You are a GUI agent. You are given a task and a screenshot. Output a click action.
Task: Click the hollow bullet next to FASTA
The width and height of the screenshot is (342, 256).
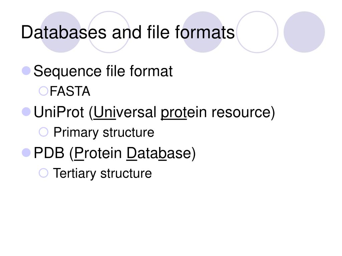pyautogui.click(x=43, y=91)
